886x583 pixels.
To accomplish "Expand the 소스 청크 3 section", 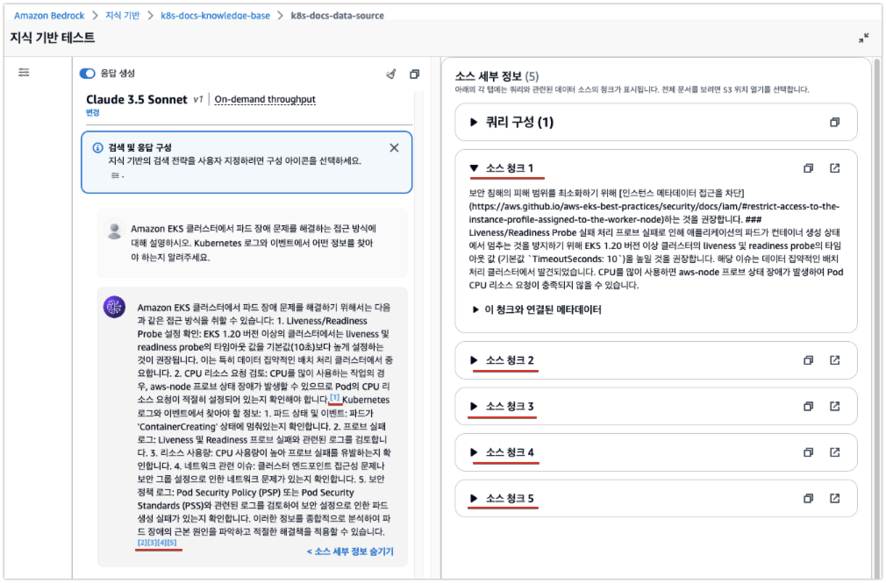I will pyautogui.click(x=474, y=406).
